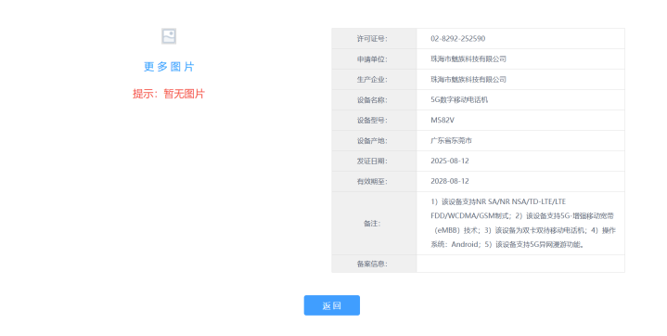Image resolution: width=667 pixels, height=336 pixels.
Task: Click the 提示：暂无图片 notice text
Action: pyautogui.click(x=169, y=94)
